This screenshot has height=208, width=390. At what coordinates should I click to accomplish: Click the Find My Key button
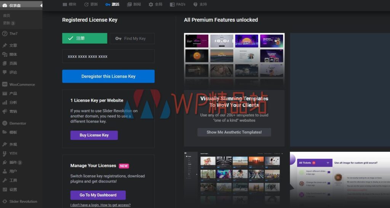click(132, 38)
